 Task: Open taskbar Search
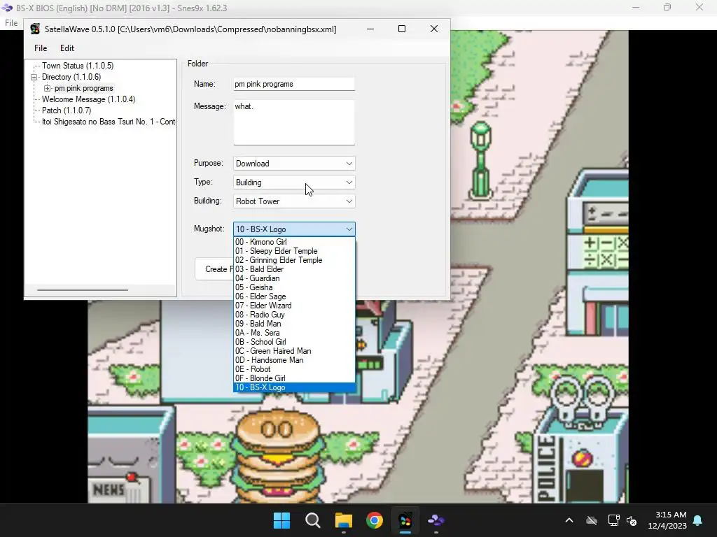(x=313, y=520)
